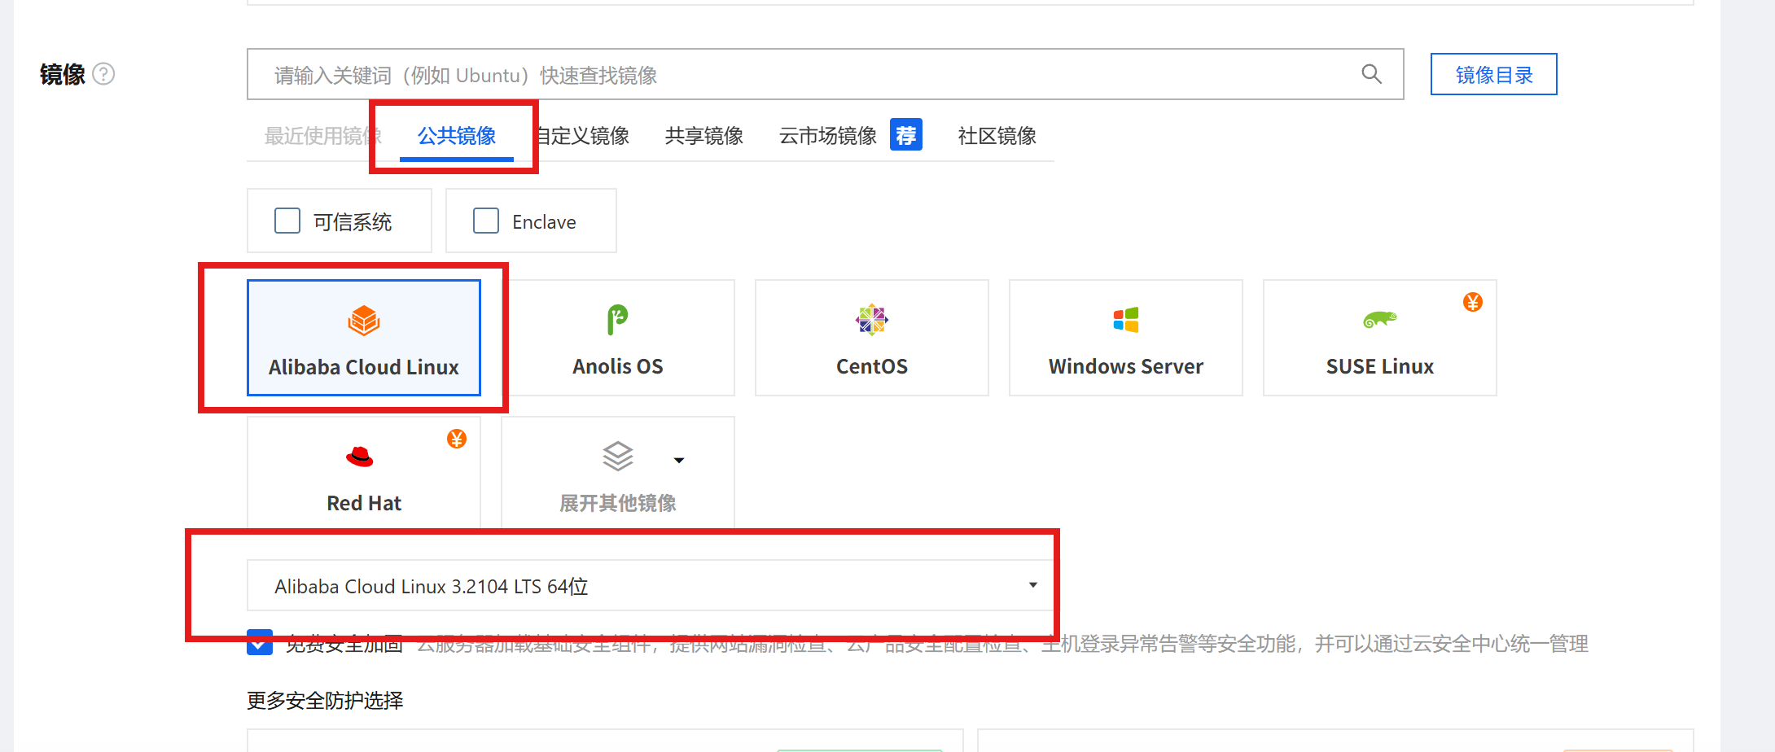1775x752 pixels.
Task: Click the Anolis OS logo icon
Action: (617, 320)
